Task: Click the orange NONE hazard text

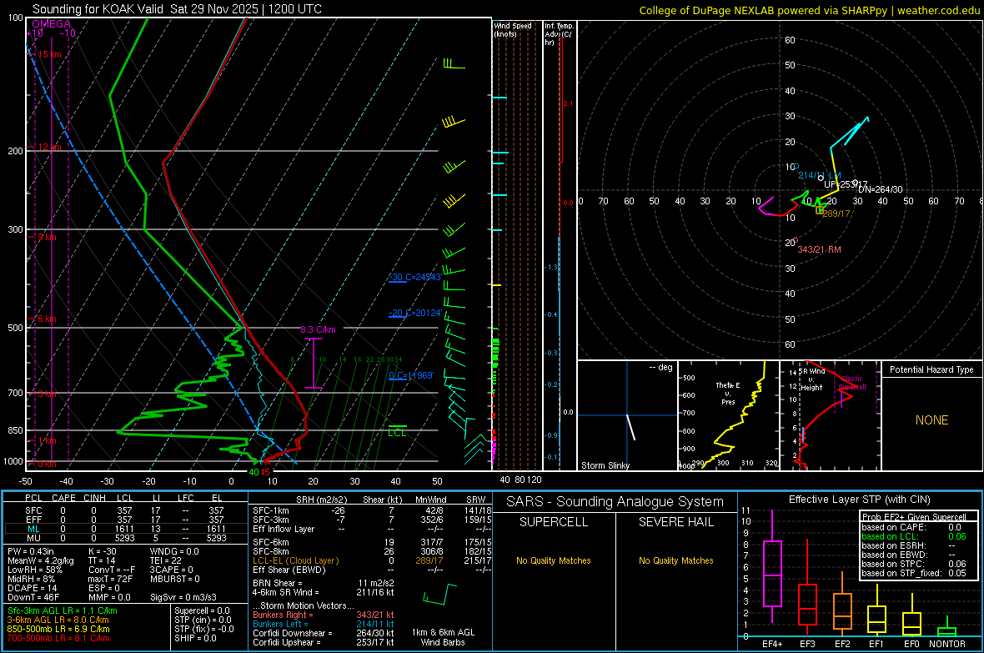Action: coord(931,420)
